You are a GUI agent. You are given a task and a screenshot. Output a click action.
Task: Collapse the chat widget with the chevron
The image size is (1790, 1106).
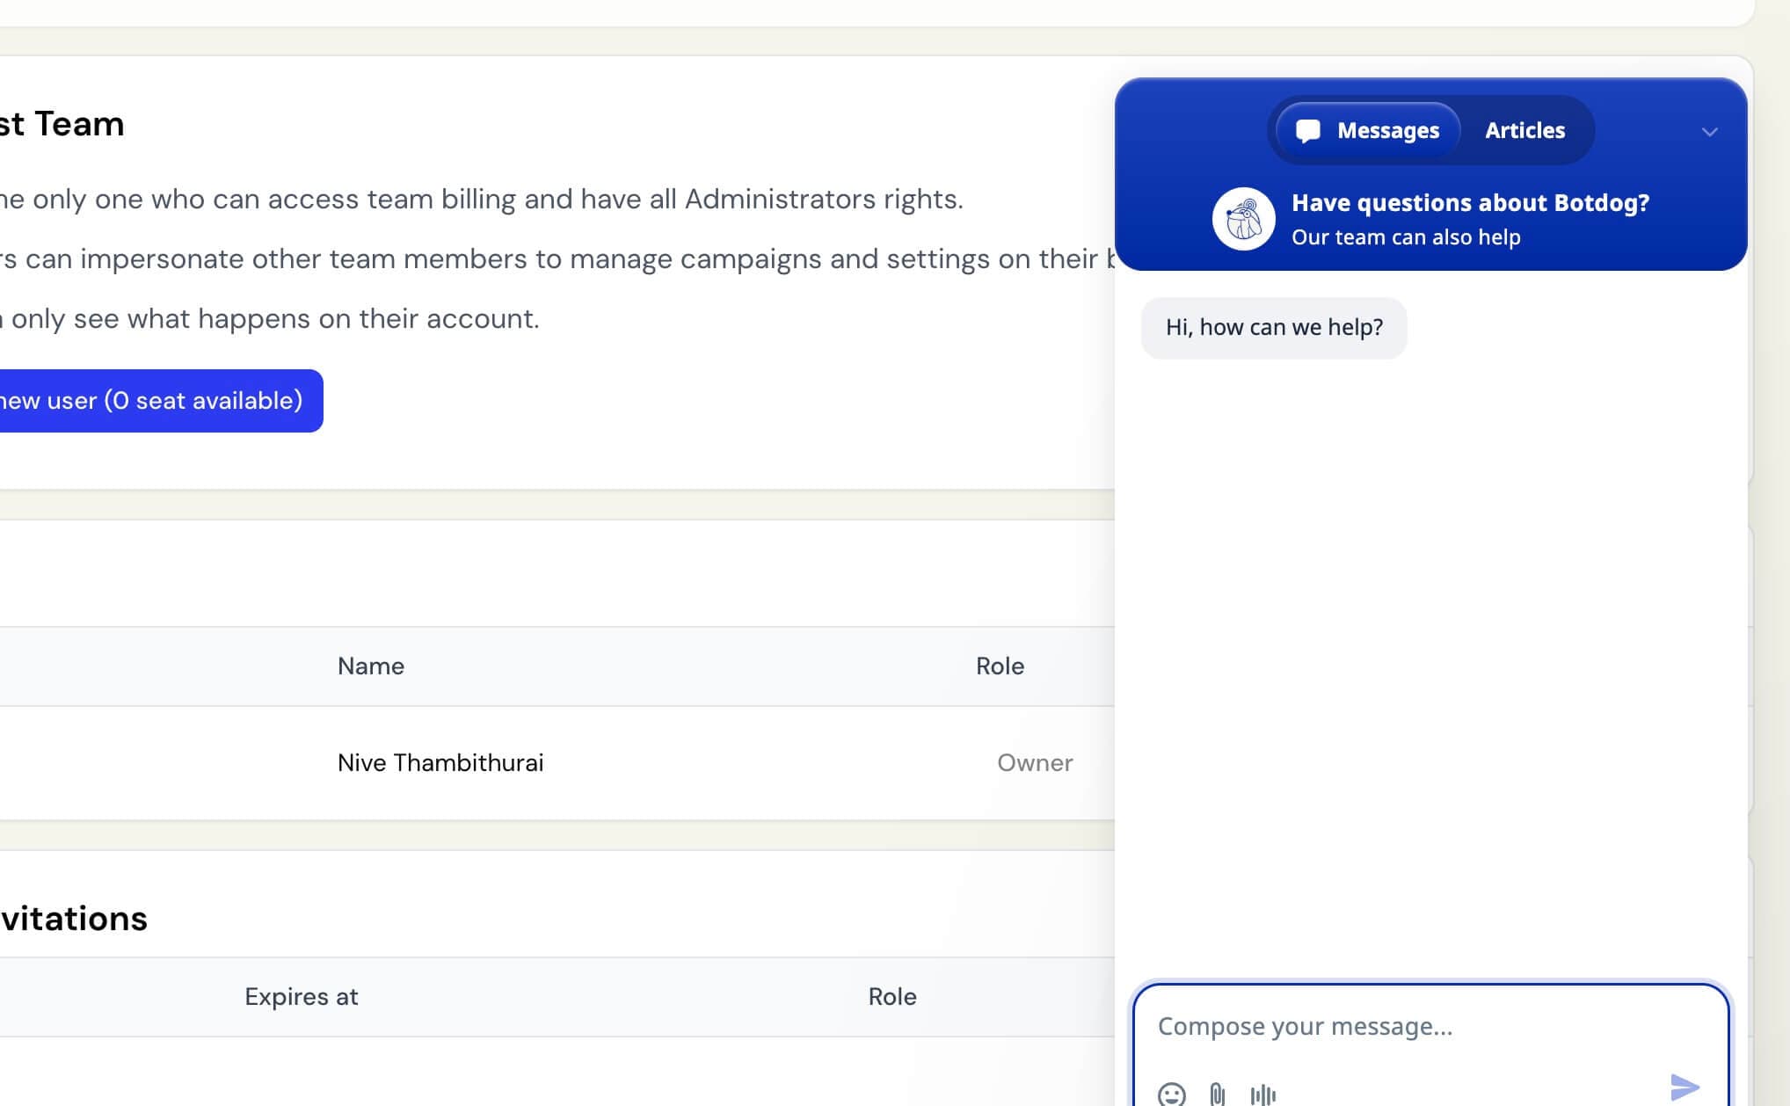[x=1709, y=132]
